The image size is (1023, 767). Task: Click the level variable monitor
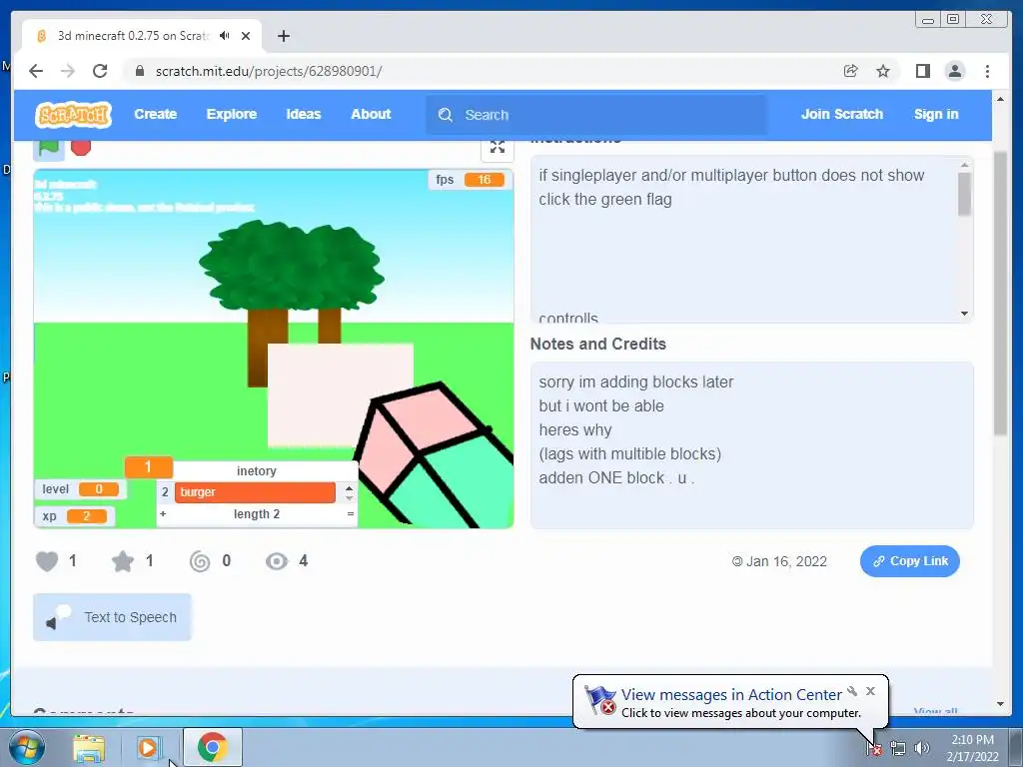[x=80, y=489]
